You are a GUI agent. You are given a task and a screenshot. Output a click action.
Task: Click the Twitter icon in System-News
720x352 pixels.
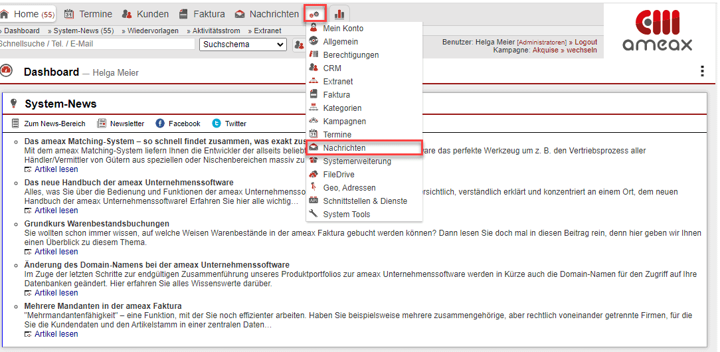click(217, 124)
